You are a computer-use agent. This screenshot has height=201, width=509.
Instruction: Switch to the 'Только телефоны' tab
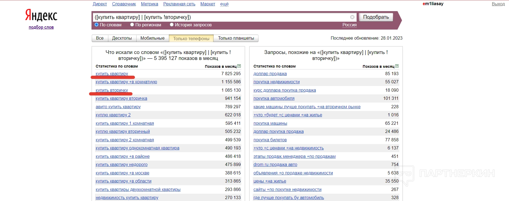[x=191, y=38]
